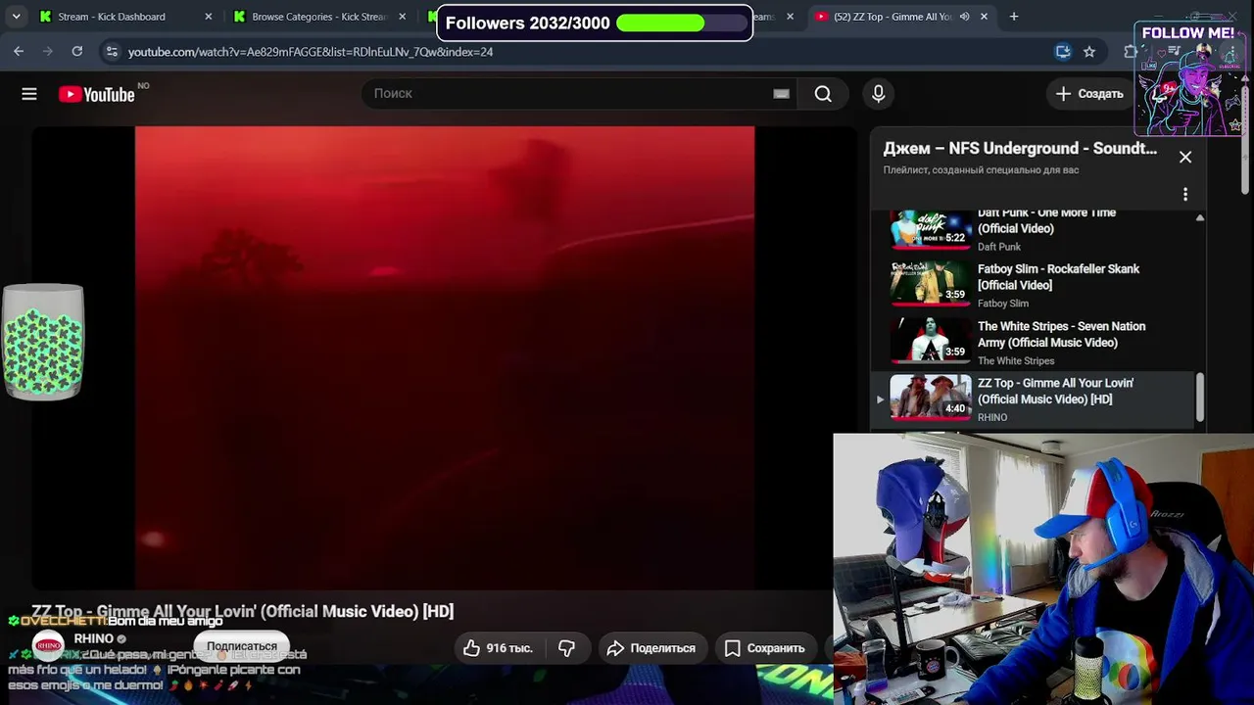
Task: Click the browser back arrow
Action: tap(19, 51)
